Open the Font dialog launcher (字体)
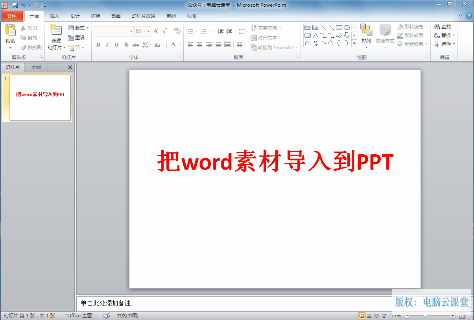The image size is (474, 320). 180,57
